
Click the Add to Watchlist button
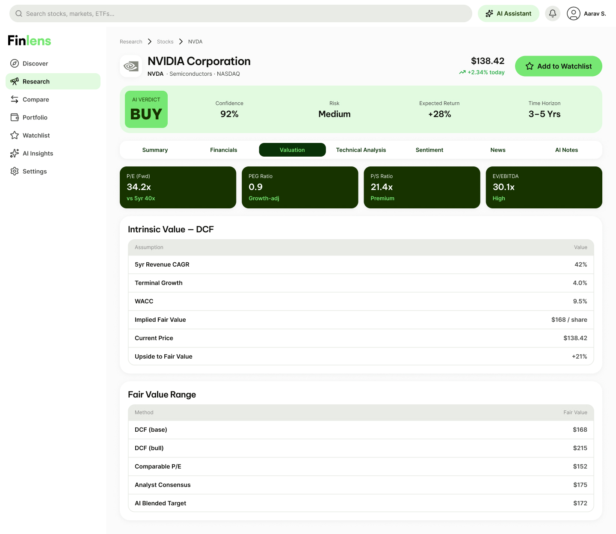[559, 66]
